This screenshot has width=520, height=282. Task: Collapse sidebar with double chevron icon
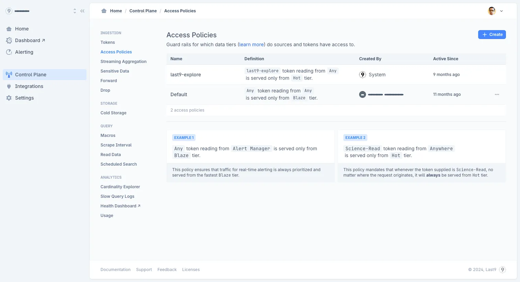pos(82,11)
